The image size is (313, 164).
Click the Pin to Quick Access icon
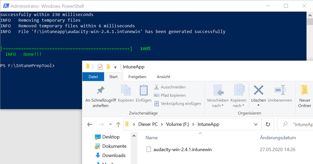click(x=101, y=90)
